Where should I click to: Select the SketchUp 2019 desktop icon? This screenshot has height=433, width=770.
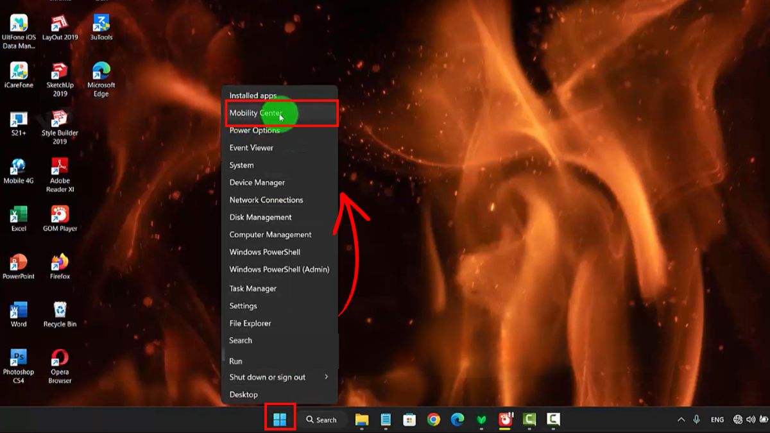[60, 80]
